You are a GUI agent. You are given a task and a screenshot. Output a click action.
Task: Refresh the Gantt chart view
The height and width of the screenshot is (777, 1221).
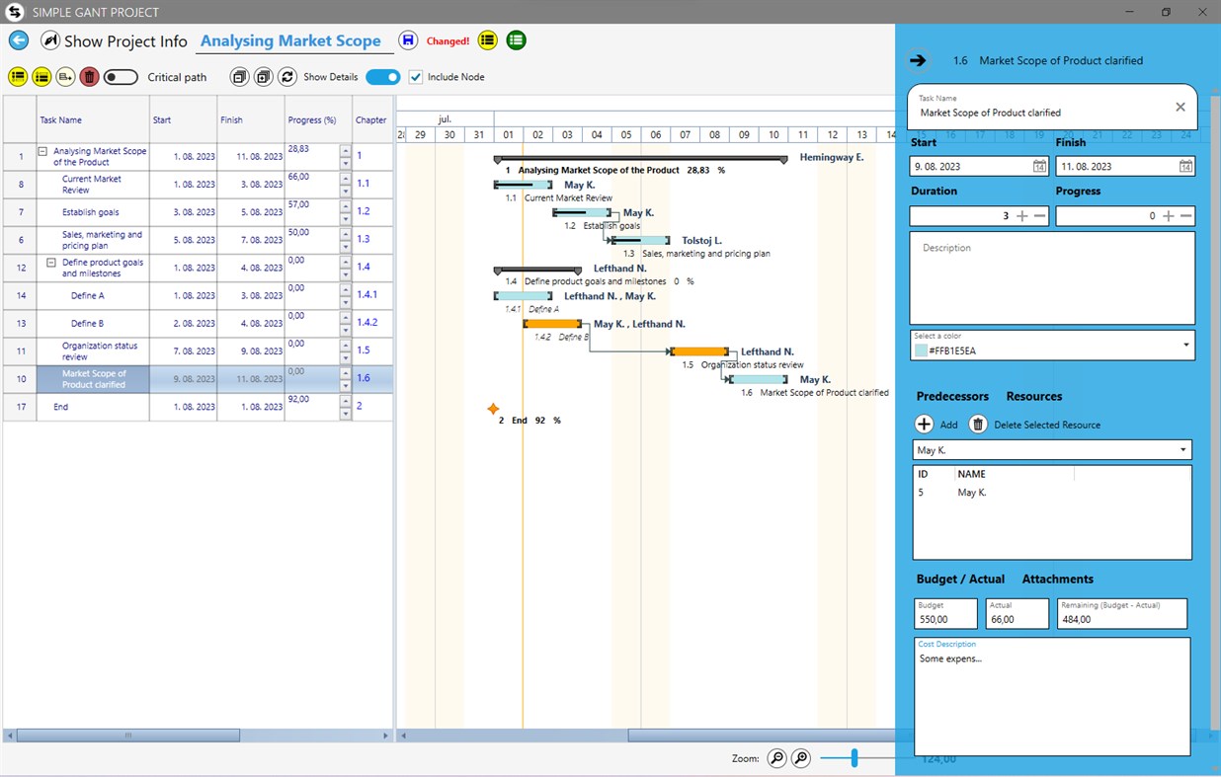coord(287,76)
